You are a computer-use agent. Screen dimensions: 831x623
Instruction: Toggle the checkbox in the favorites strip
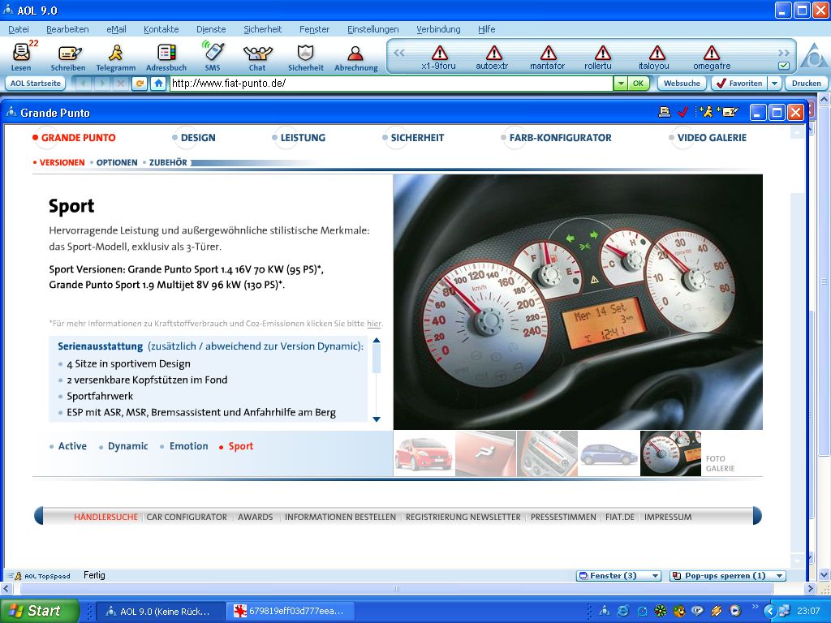[x=783, y=66]
